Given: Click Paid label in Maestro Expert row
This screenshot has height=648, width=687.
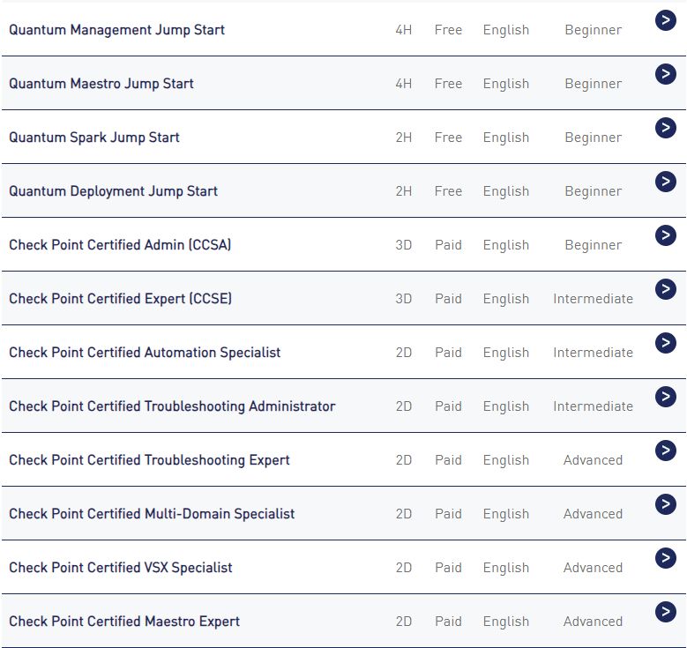Looking at the screenshot, I should 448,622.
